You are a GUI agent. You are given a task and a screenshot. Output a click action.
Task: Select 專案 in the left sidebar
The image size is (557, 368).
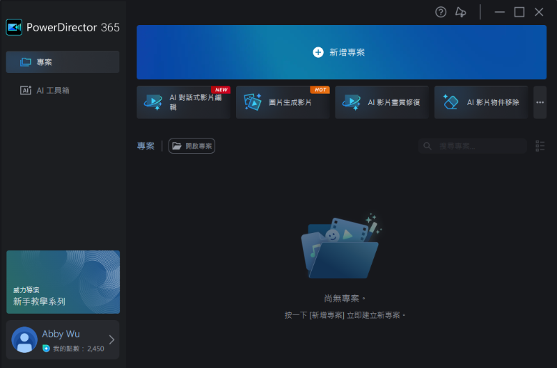coord(63,62)
